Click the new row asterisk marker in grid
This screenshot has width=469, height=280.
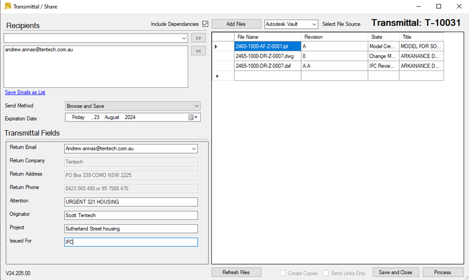click(216, 76)
